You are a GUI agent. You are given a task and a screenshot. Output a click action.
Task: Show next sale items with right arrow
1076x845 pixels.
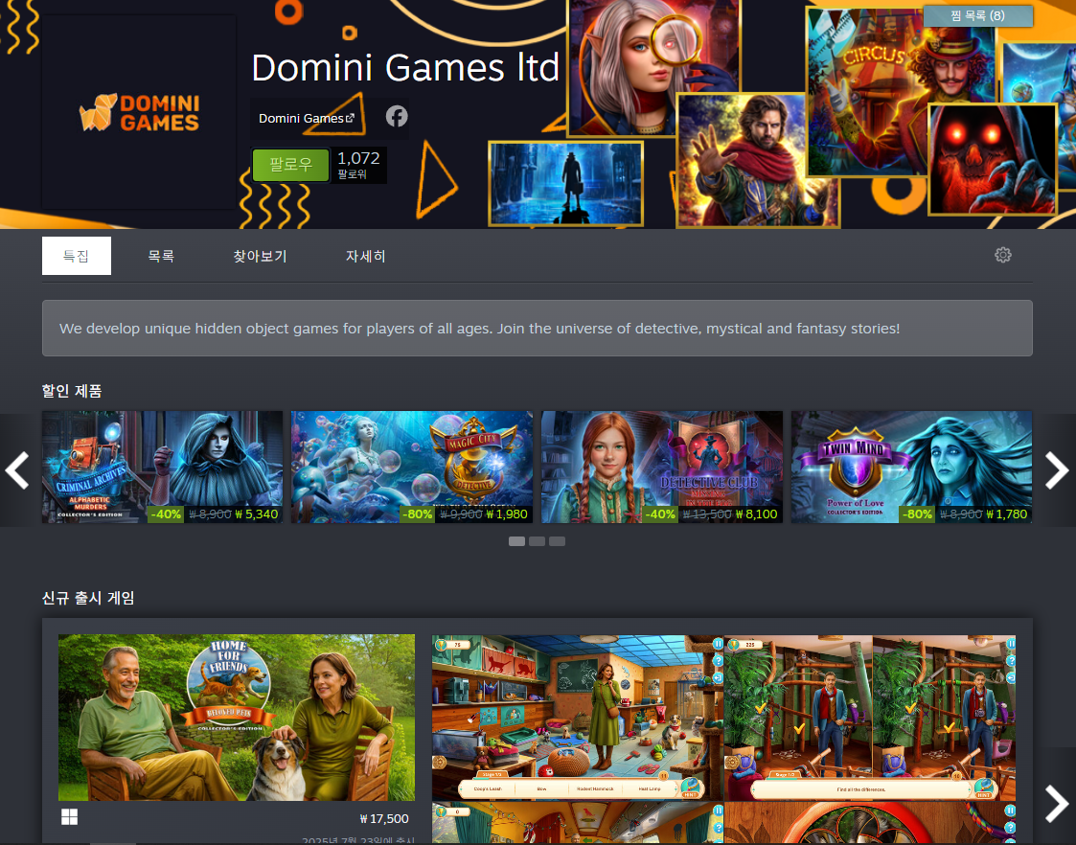click(x=1058, y=470)
